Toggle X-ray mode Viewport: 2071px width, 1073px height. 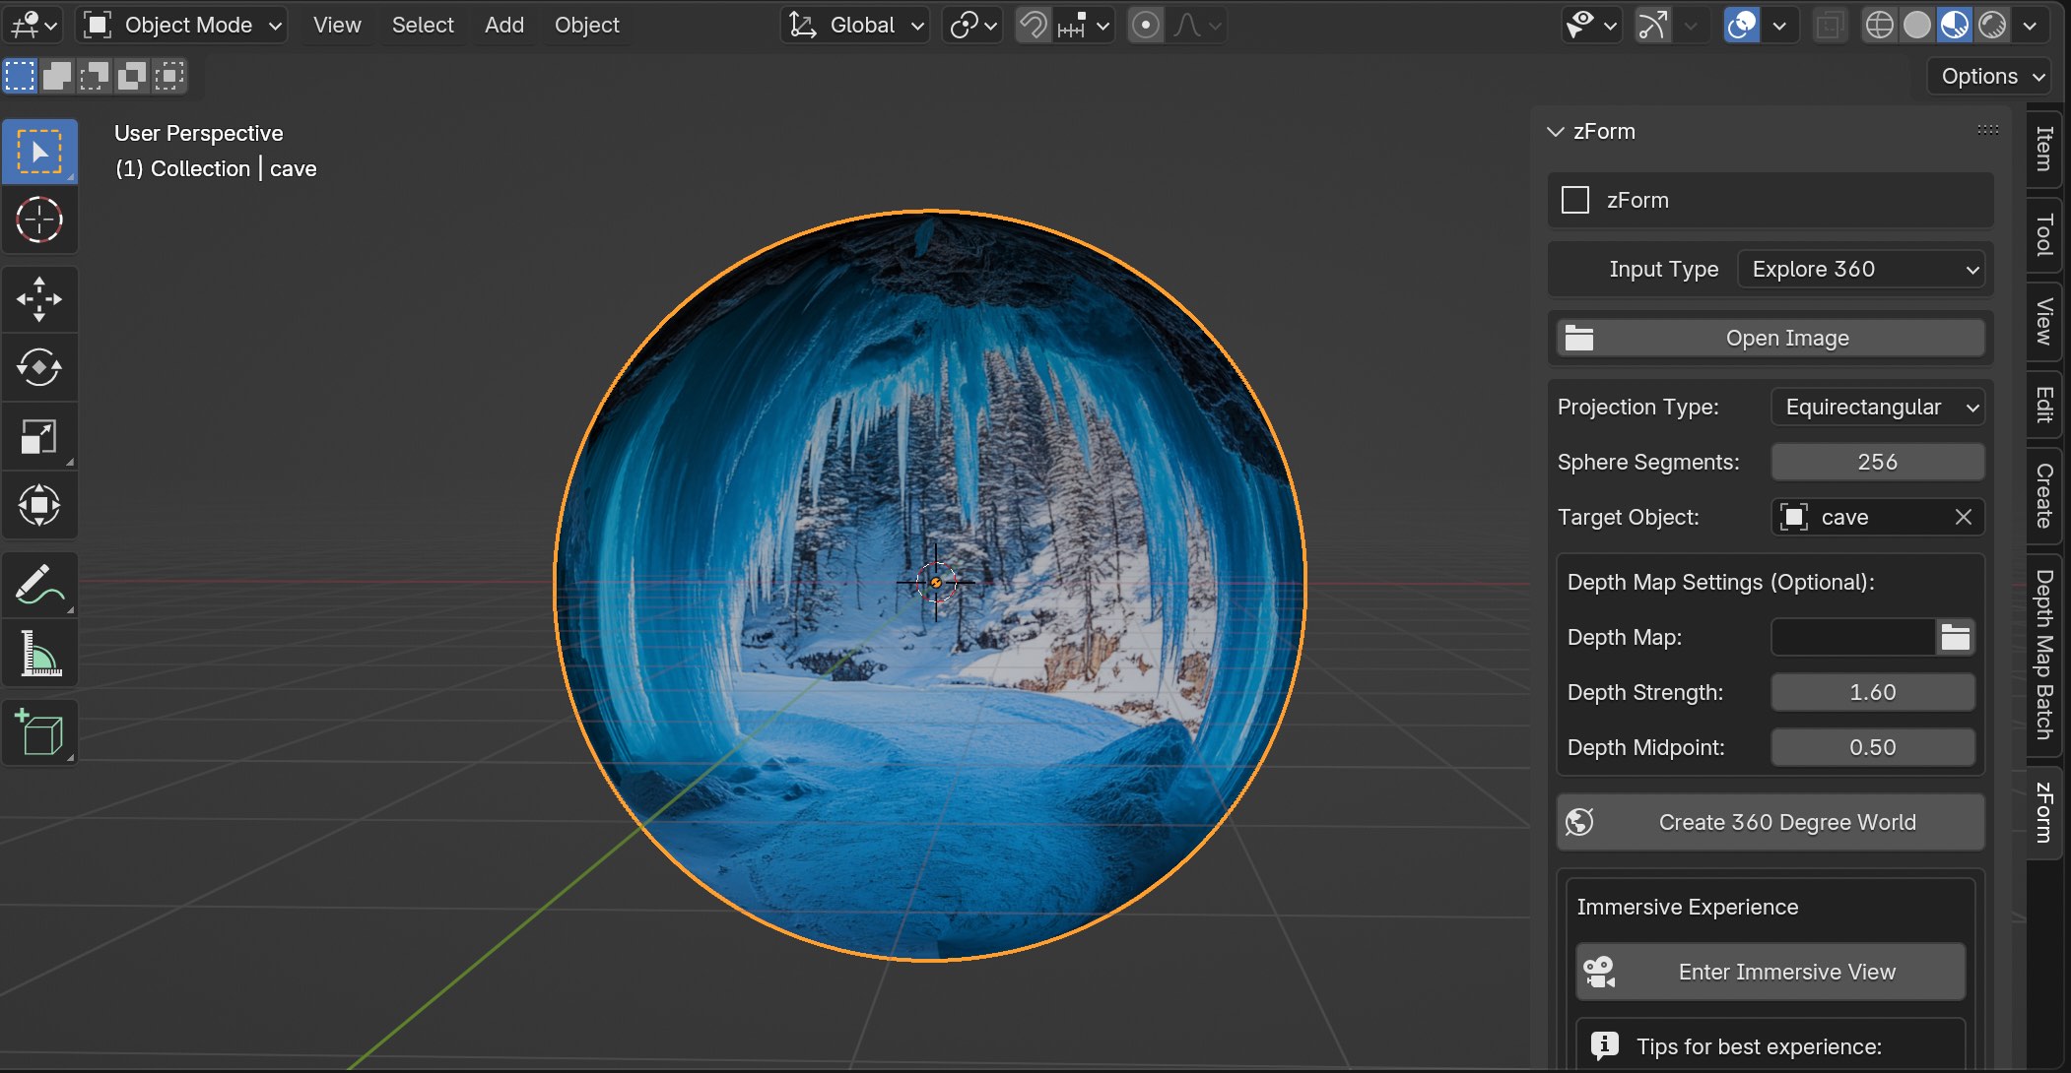[1830, 25]
